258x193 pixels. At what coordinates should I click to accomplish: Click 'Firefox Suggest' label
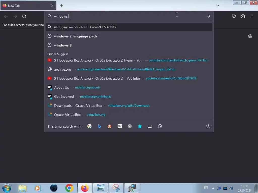coord(58,54)
